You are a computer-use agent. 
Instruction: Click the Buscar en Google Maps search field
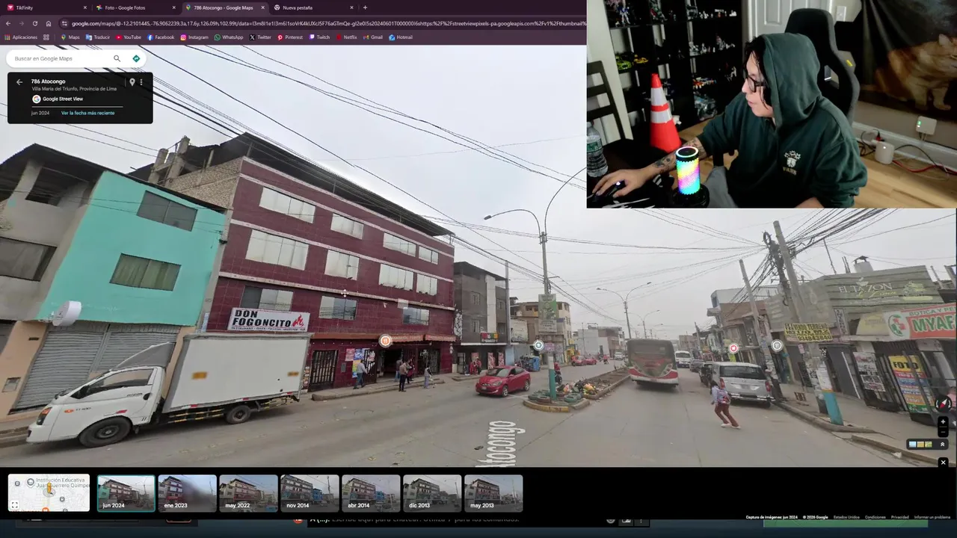pos(60,58)
